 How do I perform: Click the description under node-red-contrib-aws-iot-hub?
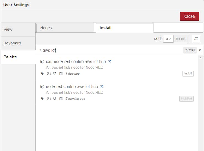[74, 93]
